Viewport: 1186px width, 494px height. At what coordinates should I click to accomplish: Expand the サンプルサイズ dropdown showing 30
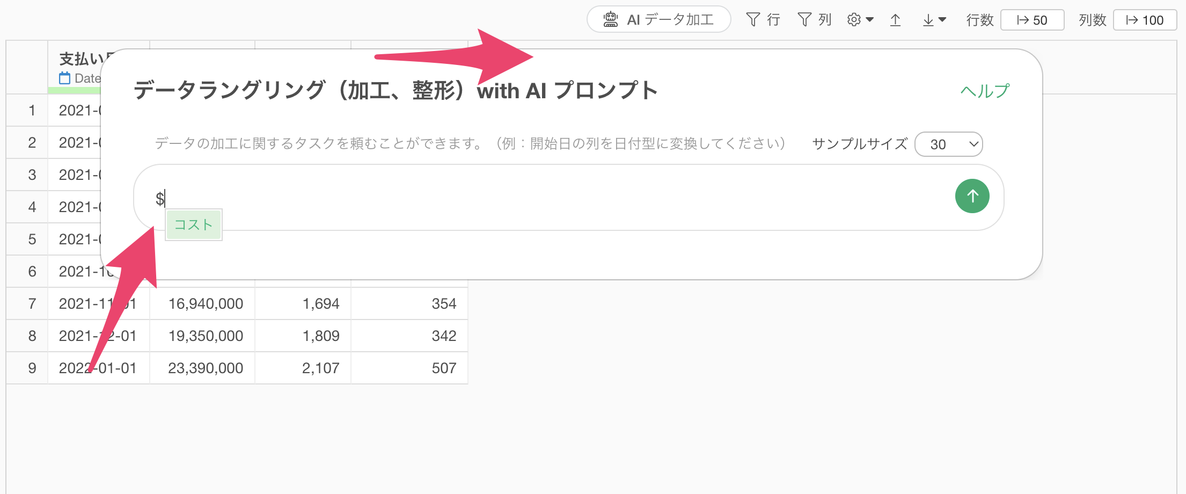pyautogui.click(x=948, y=144)
